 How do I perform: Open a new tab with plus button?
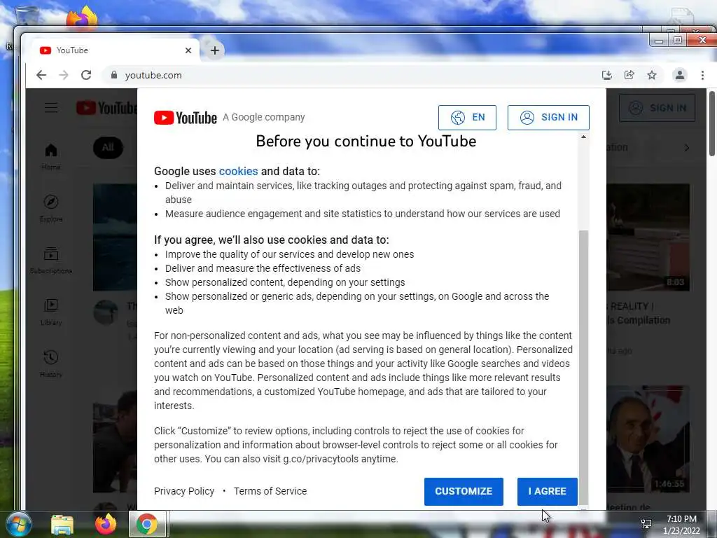214,50
